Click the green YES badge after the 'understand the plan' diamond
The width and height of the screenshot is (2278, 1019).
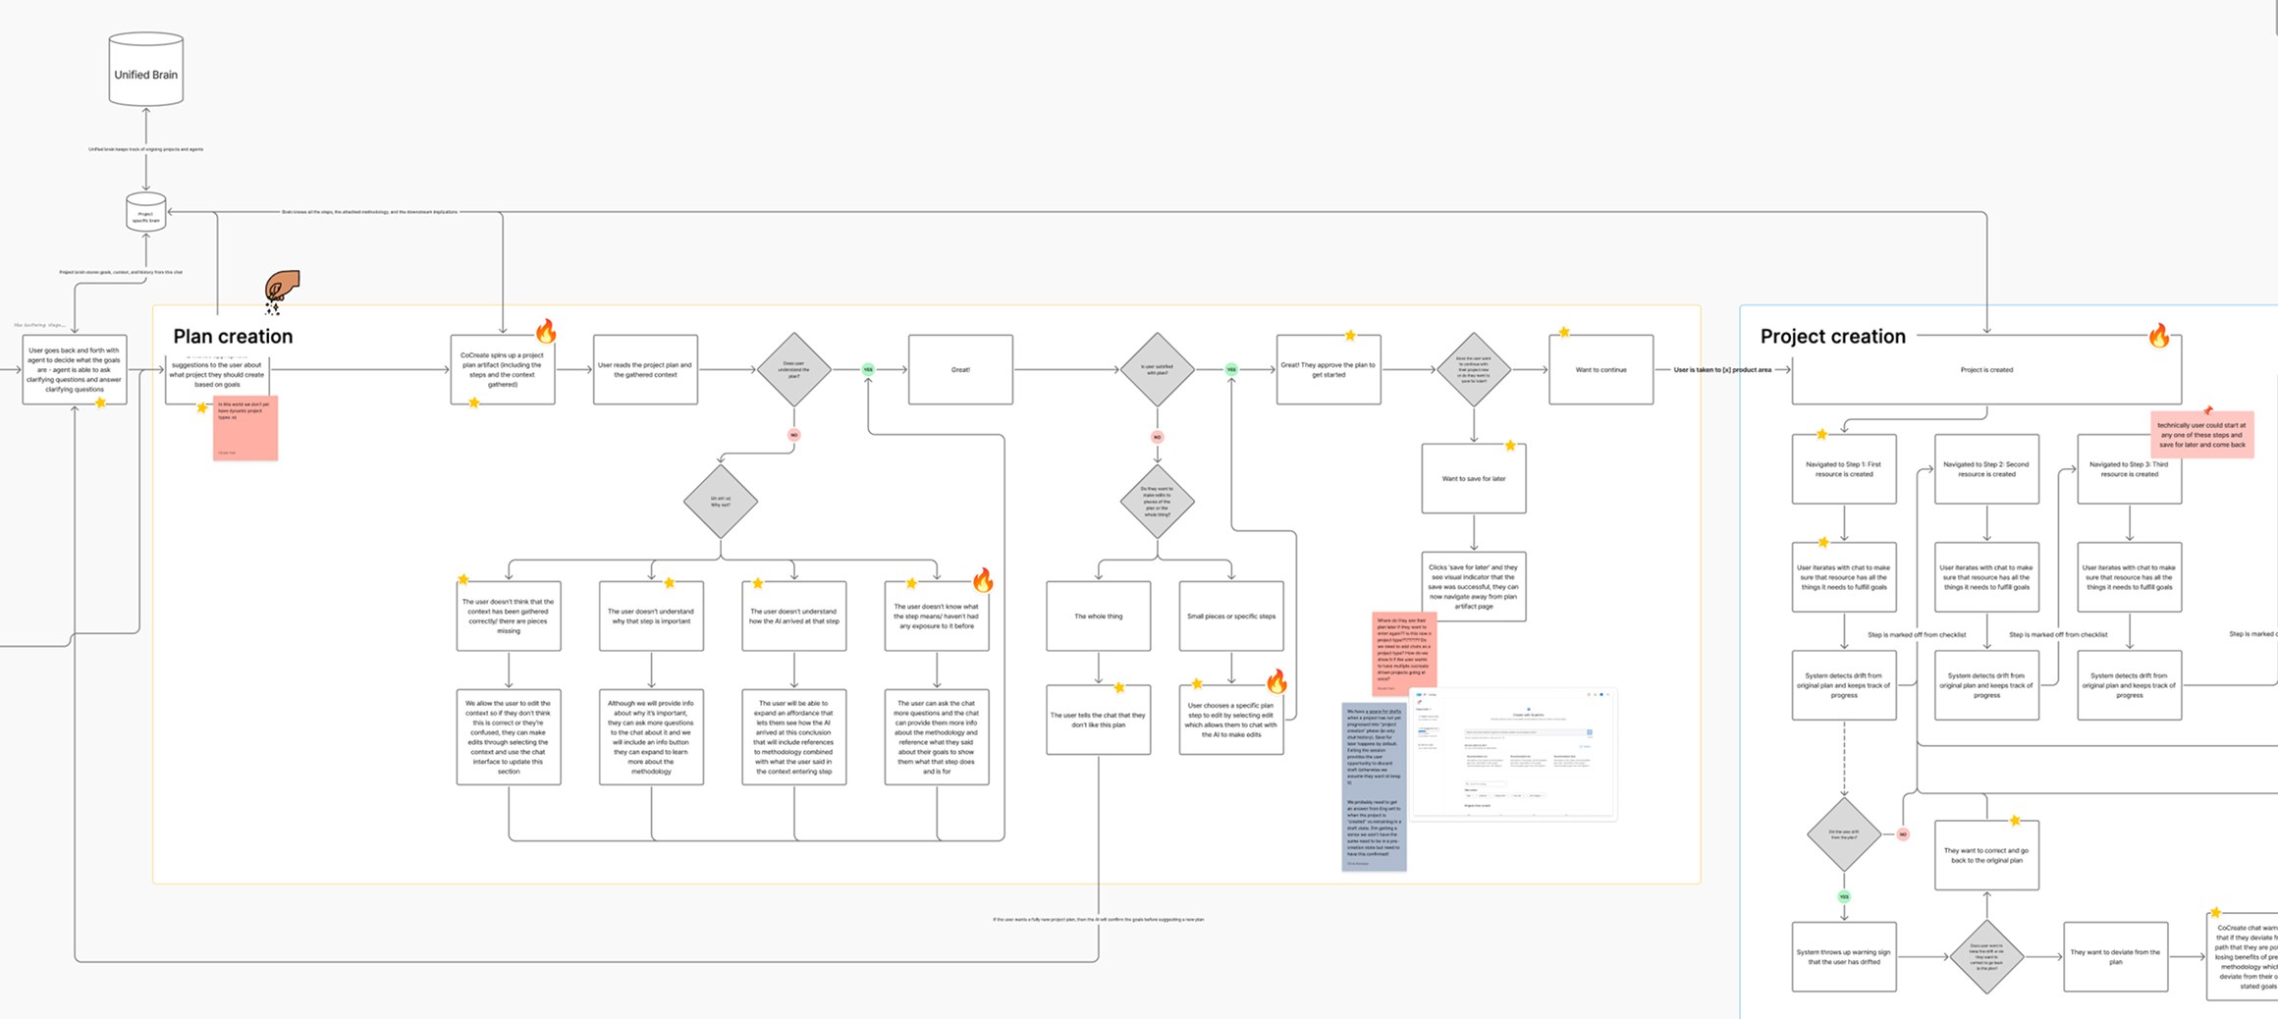point(868,369)
